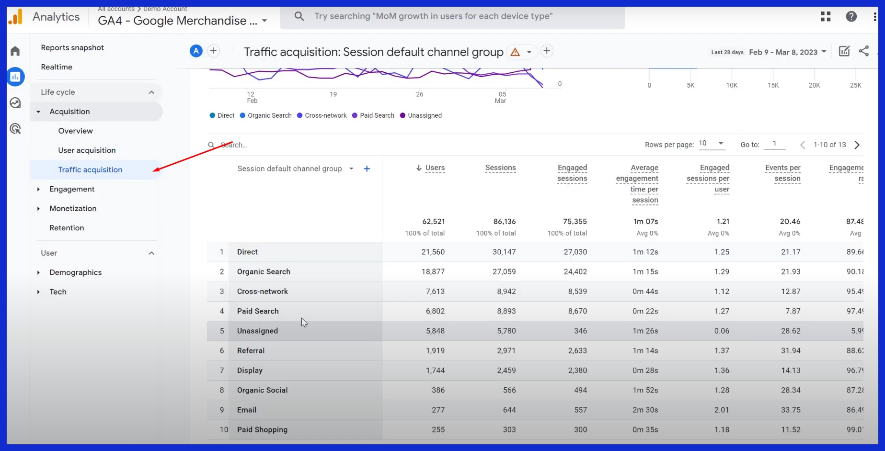This screenshot has width=885, height=451.
Task: Click the Organic Social row label
Action: pyautogui.click(x=262, y=390)
